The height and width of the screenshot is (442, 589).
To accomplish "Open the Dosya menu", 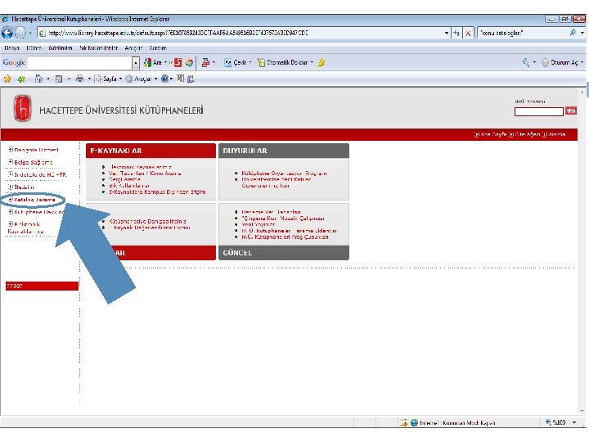I will [x=11, y=47].
